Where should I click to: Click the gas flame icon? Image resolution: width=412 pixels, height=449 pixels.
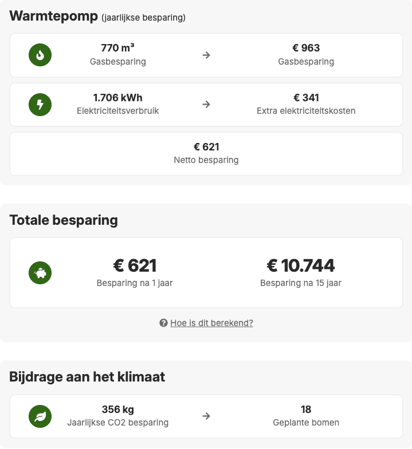40,55
